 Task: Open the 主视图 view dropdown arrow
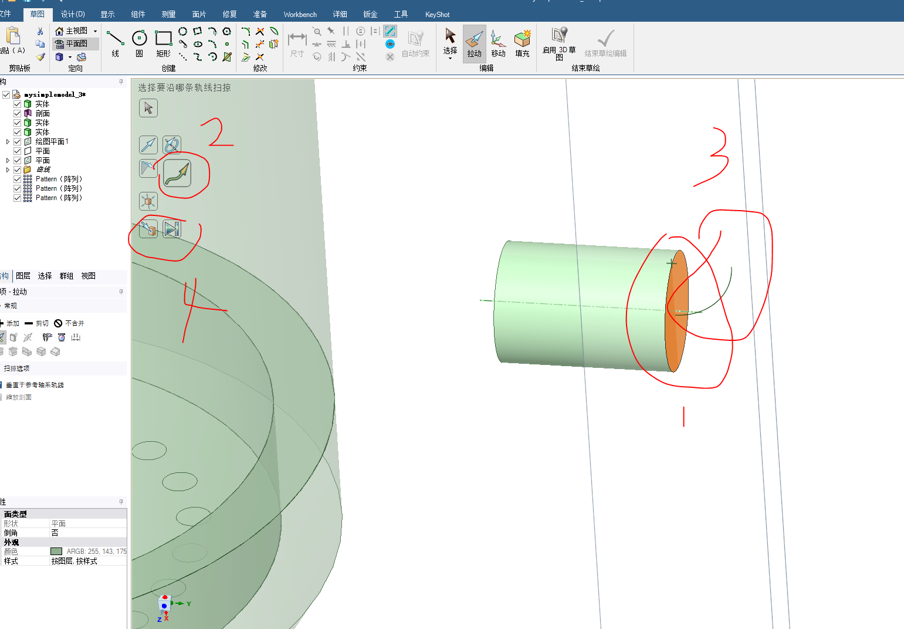(94, 30)
